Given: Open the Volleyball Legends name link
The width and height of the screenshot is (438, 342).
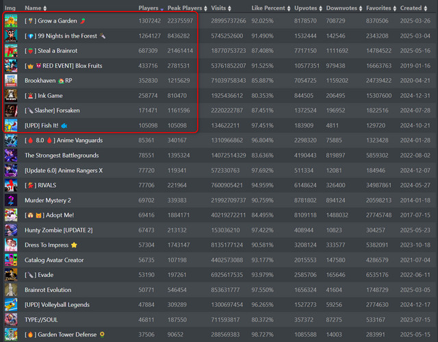Looking at the screenshot, I should click(57, 305).
